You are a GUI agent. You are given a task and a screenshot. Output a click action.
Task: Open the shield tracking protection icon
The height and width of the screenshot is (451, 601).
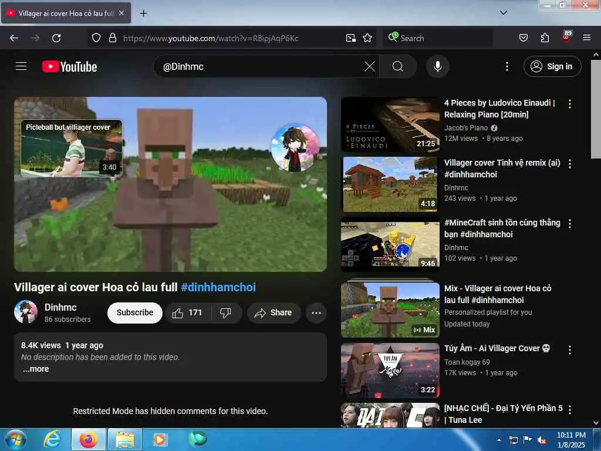pos(96,38)
